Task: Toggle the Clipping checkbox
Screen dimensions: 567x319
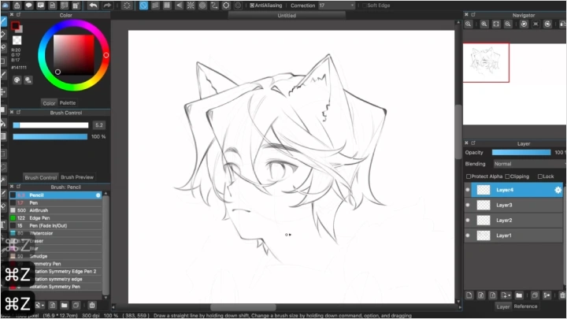Action: point(508,176)
